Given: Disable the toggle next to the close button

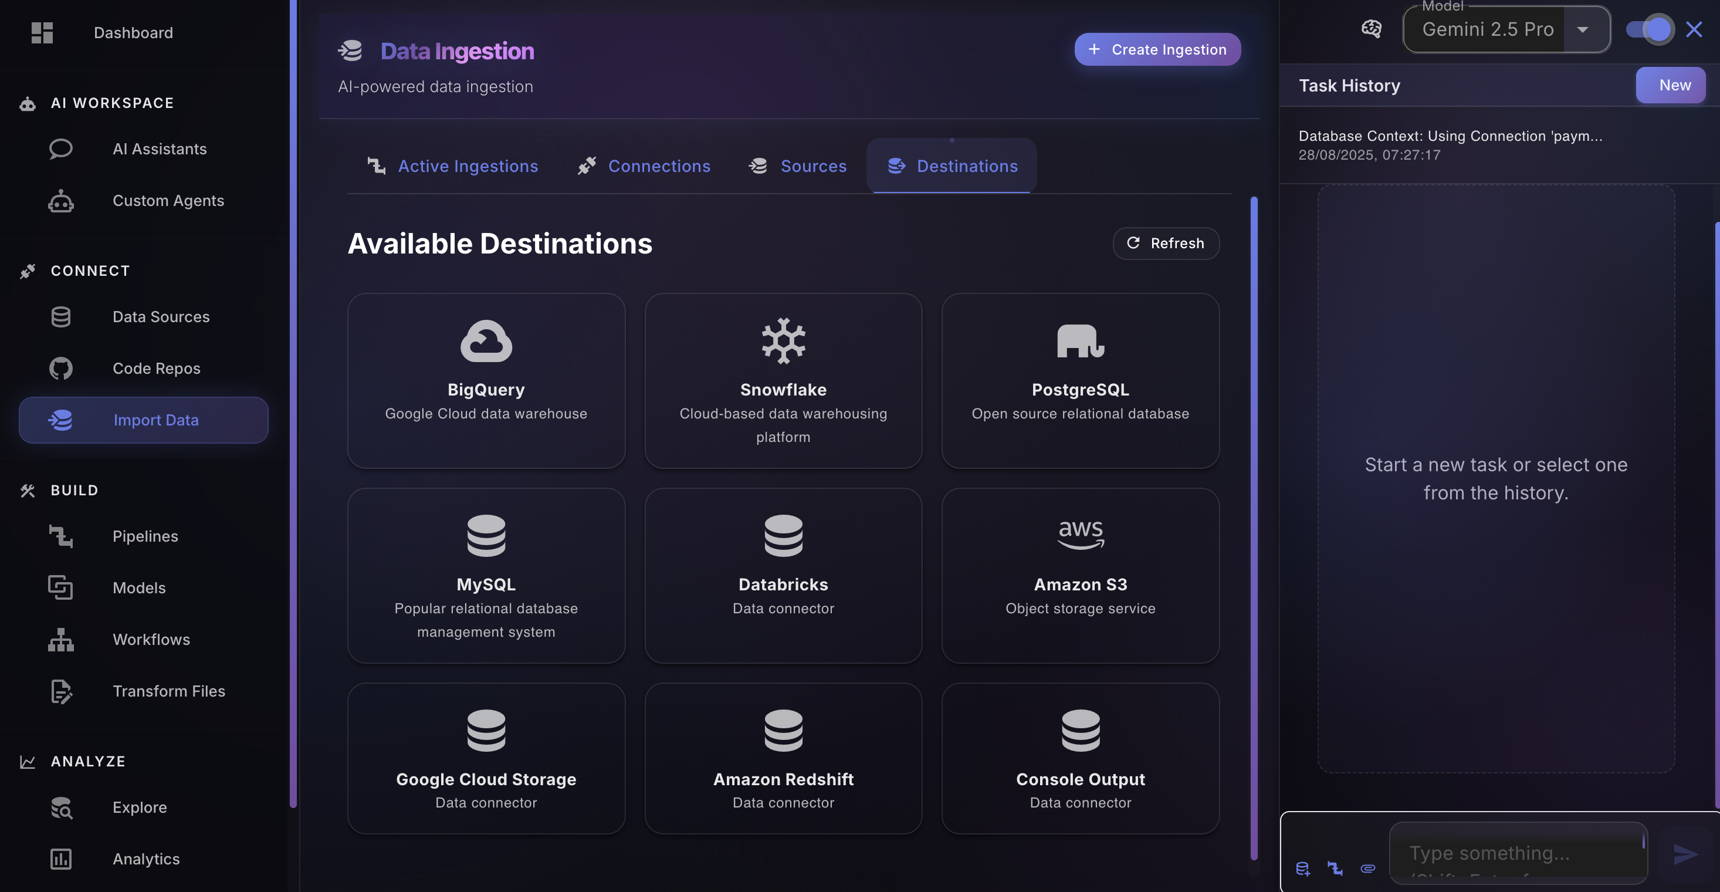Looking at the screenshot, I should (1651, 29).
